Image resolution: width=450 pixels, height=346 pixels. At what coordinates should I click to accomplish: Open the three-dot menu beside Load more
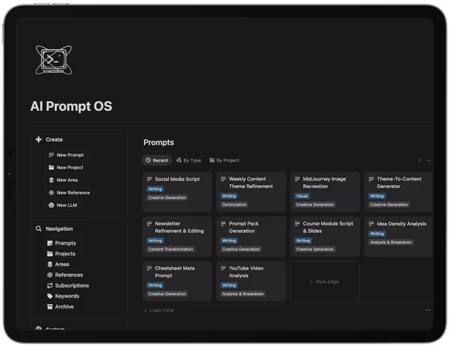(x=428, y=310)
